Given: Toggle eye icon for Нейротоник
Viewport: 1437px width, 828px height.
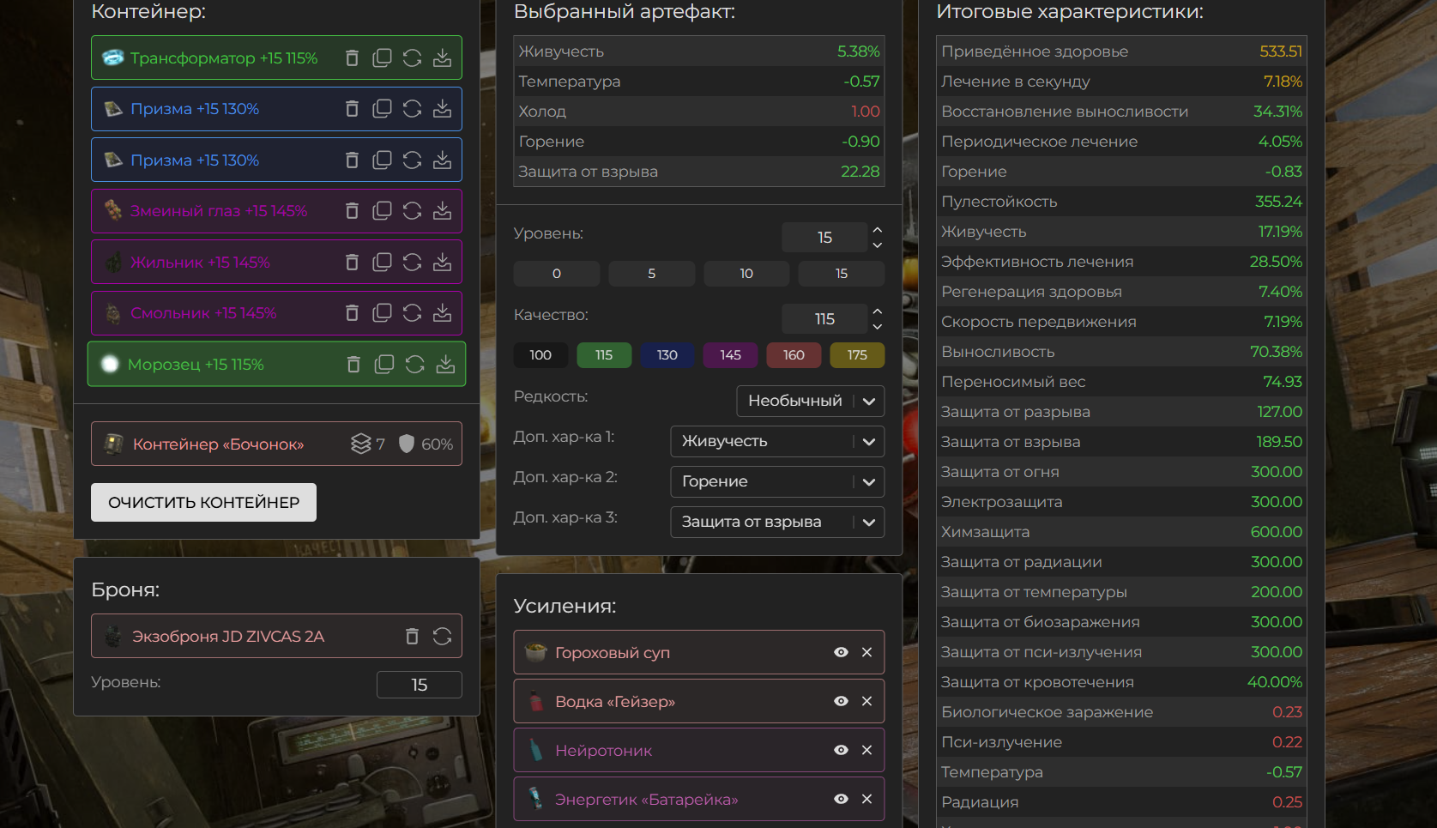Looking at the screenshot, I should click(x=841, y=751).
